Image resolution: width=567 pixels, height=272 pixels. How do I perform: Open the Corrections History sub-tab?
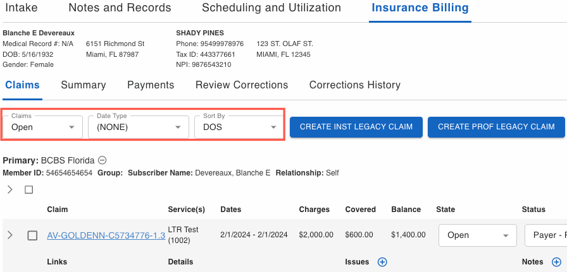pos(354,85)
